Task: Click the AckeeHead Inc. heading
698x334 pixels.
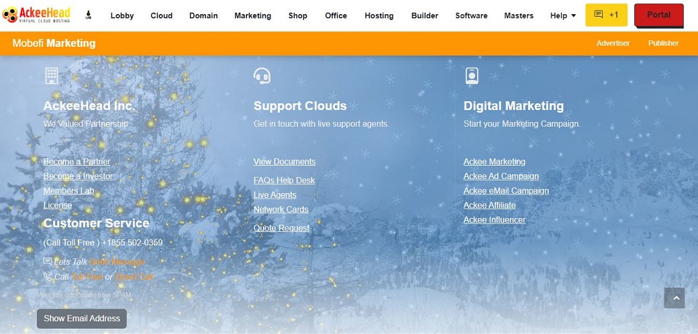Action: (89, 106)
